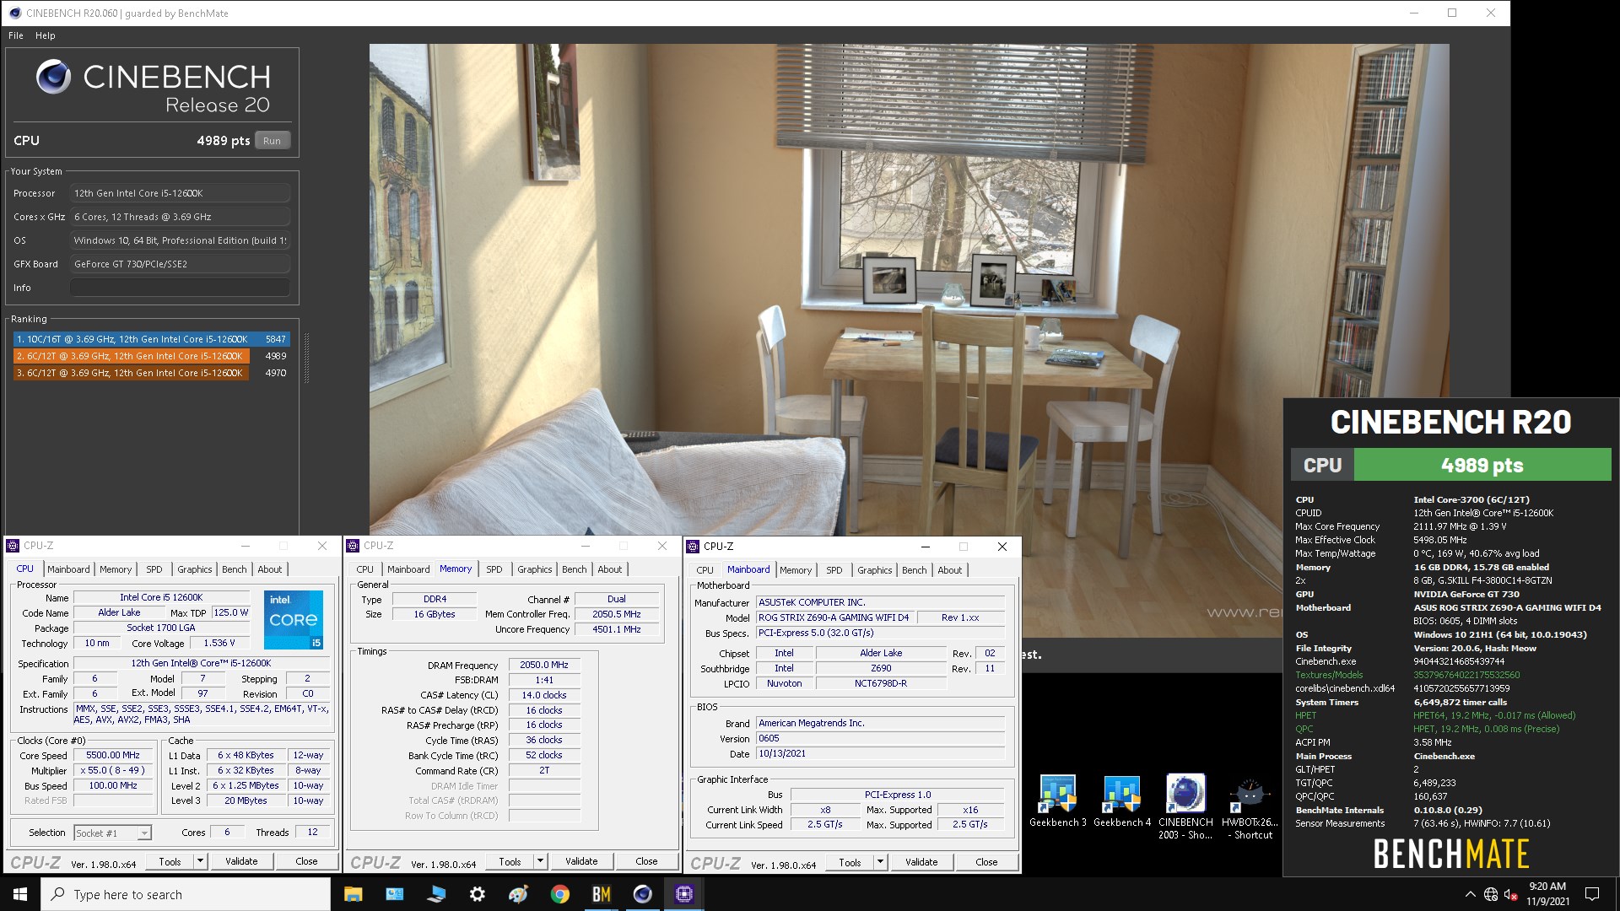1620x911 pixels.
Task: Select Memory tab in right CPU-Z window
Action: [x=796, y=570]
